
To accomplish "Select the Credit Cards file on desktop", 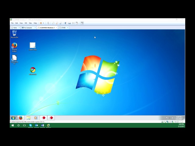I will pos(33,46).
